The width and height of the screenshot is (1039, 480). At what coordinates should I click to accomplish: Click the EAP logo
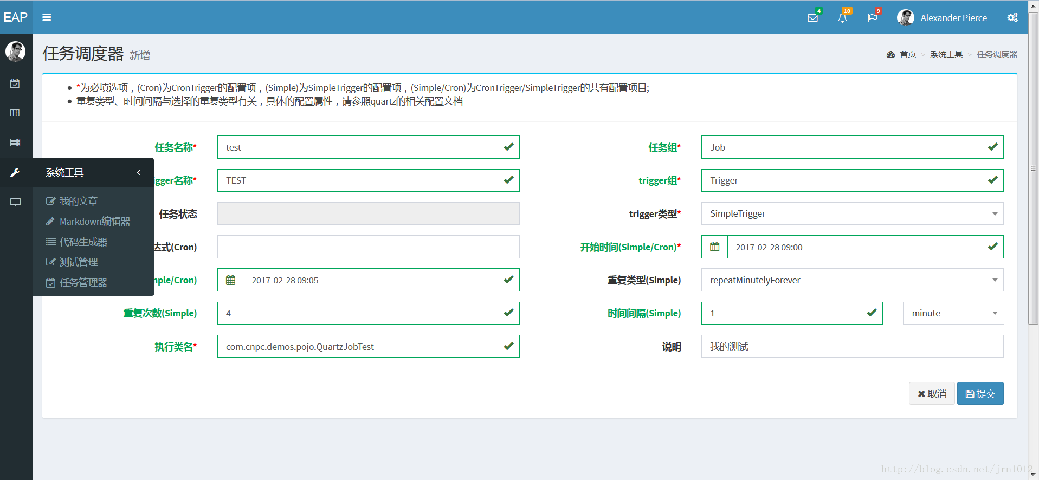(x=16, y=17)
